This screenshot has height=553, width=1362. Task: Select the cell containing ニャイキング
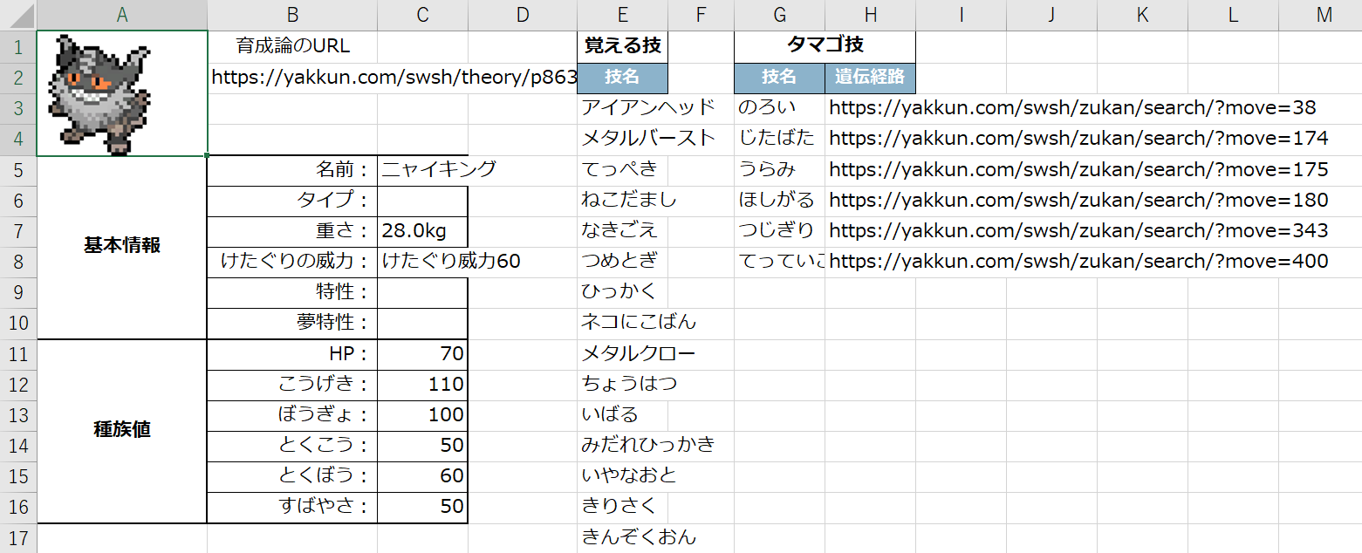423,169
